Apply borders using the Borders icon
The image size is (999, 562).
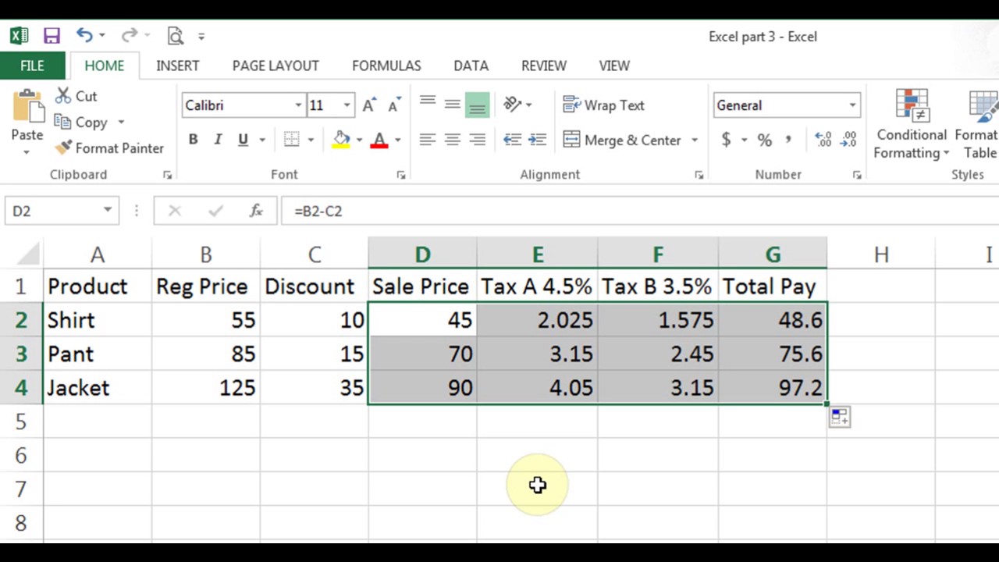tap(292, 140)
